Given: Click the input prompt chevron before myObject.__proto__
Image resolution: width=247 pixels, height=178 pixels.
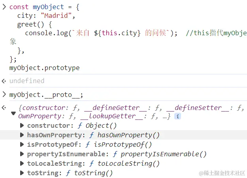Looking at the screenshot, I should click(4, 95).
